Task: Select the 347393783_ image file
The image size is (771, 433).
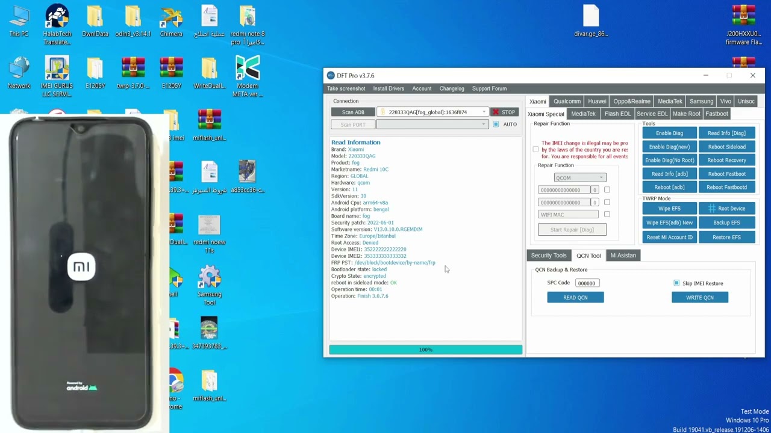Action: [210, 333]
